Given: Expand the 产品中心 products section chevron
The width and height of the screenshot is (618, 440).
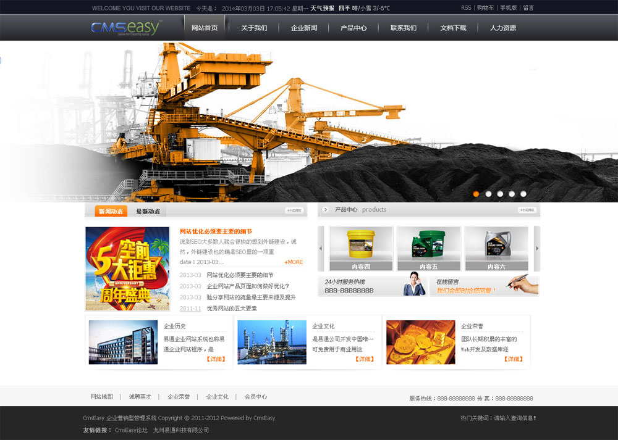Looking at the screenshot, I should (x=325, y=209).
